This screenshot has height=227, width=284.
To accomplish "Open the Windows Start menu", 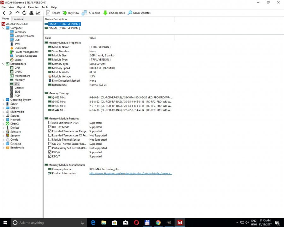I will (x=5, y=223).
